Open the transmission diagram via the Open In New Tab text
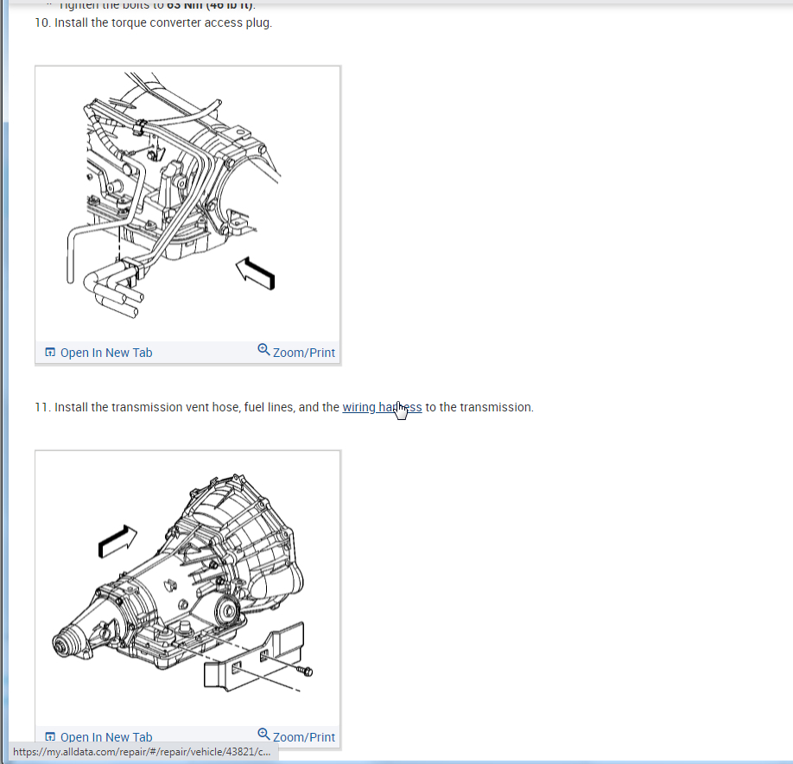The image size is (793, 764). [x=106, y=737]
